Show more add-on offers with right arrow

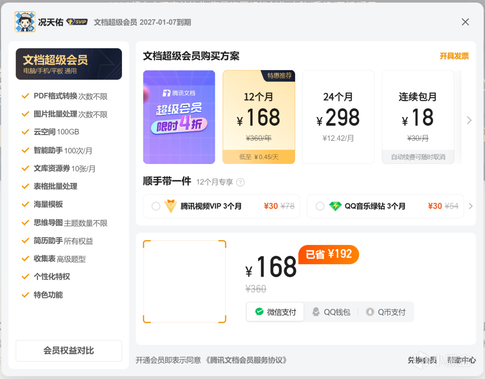coord(471,206)
